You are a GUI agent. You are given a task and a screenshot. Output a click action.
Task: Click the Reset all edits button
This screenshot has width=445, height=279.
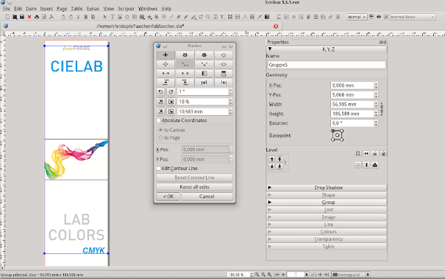click(195, 187)
